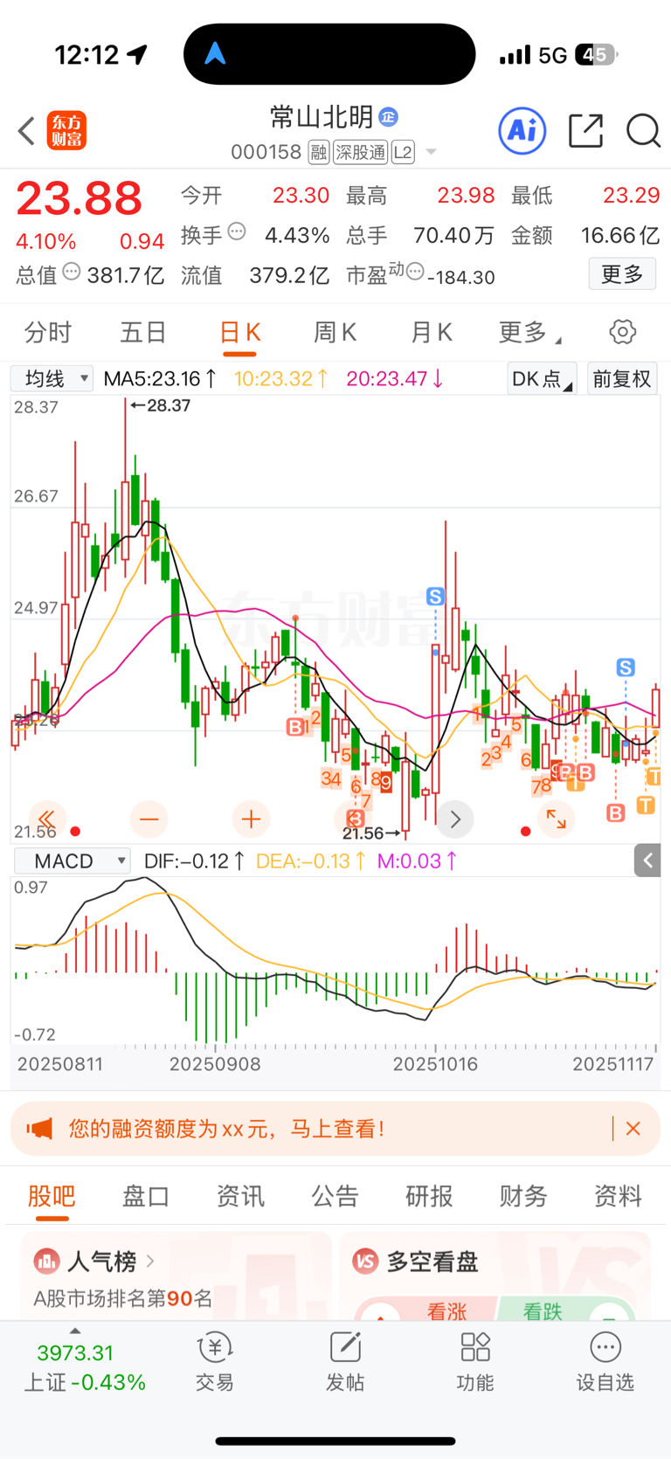The width and height of the screenshot is (671, 1459).
Task: Open chart settings gear icon
Action: click(622, 332)
